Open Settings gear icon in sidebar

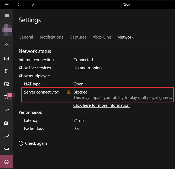pyautogui.click(x=6, y=162)
